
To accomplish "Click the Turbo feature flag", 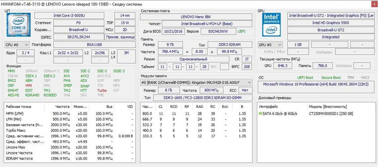I will point(102,90).
